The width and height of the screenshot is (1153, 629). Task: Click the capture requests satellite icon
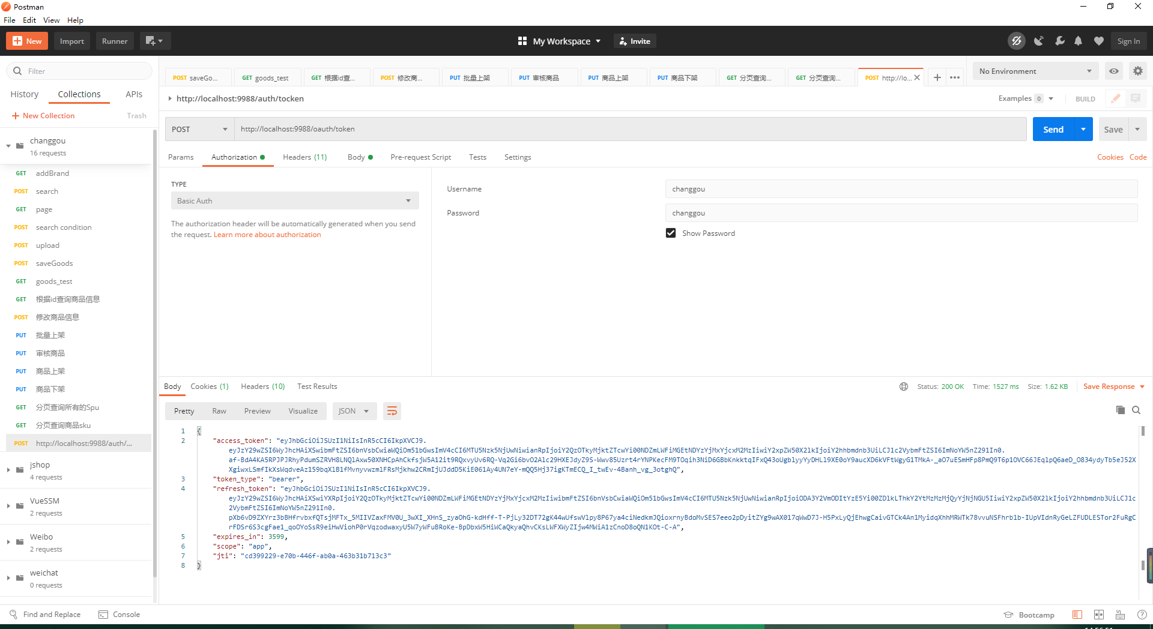click(1038, 41)
